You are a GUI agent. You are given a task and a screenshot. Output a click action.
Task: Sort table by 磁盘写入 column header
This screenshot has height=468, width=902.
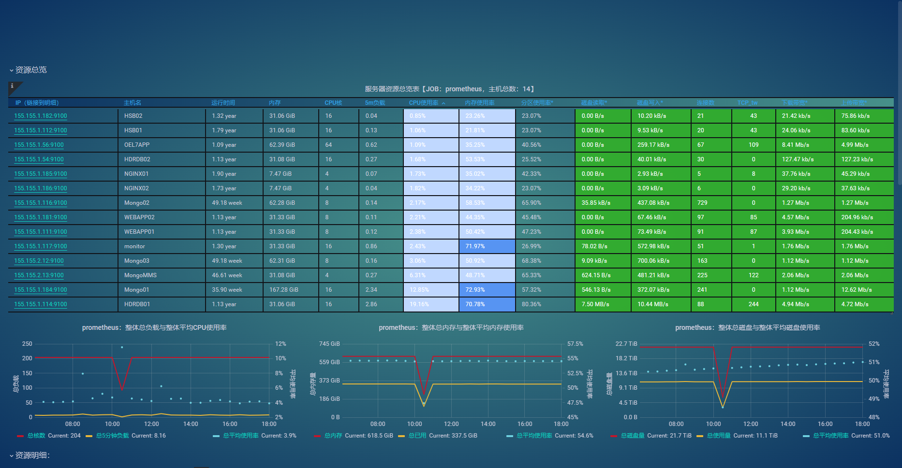pos(650,103)
